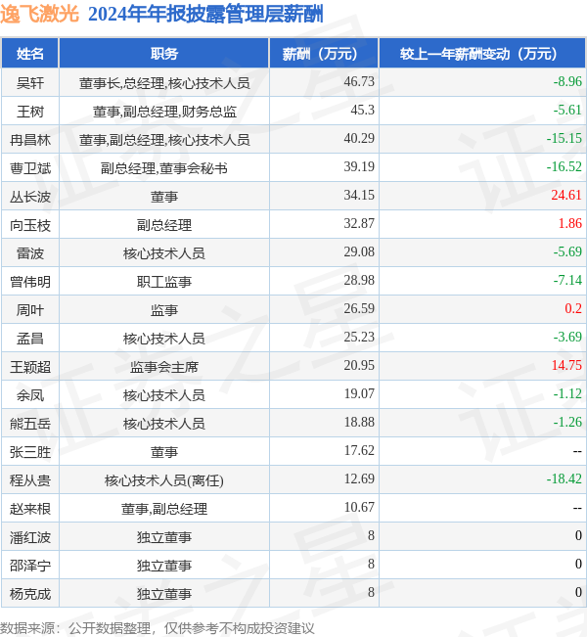Viewport: 587px width, 637px height.
Task: Click the salary value 28.98
Action: pos(359,280)
